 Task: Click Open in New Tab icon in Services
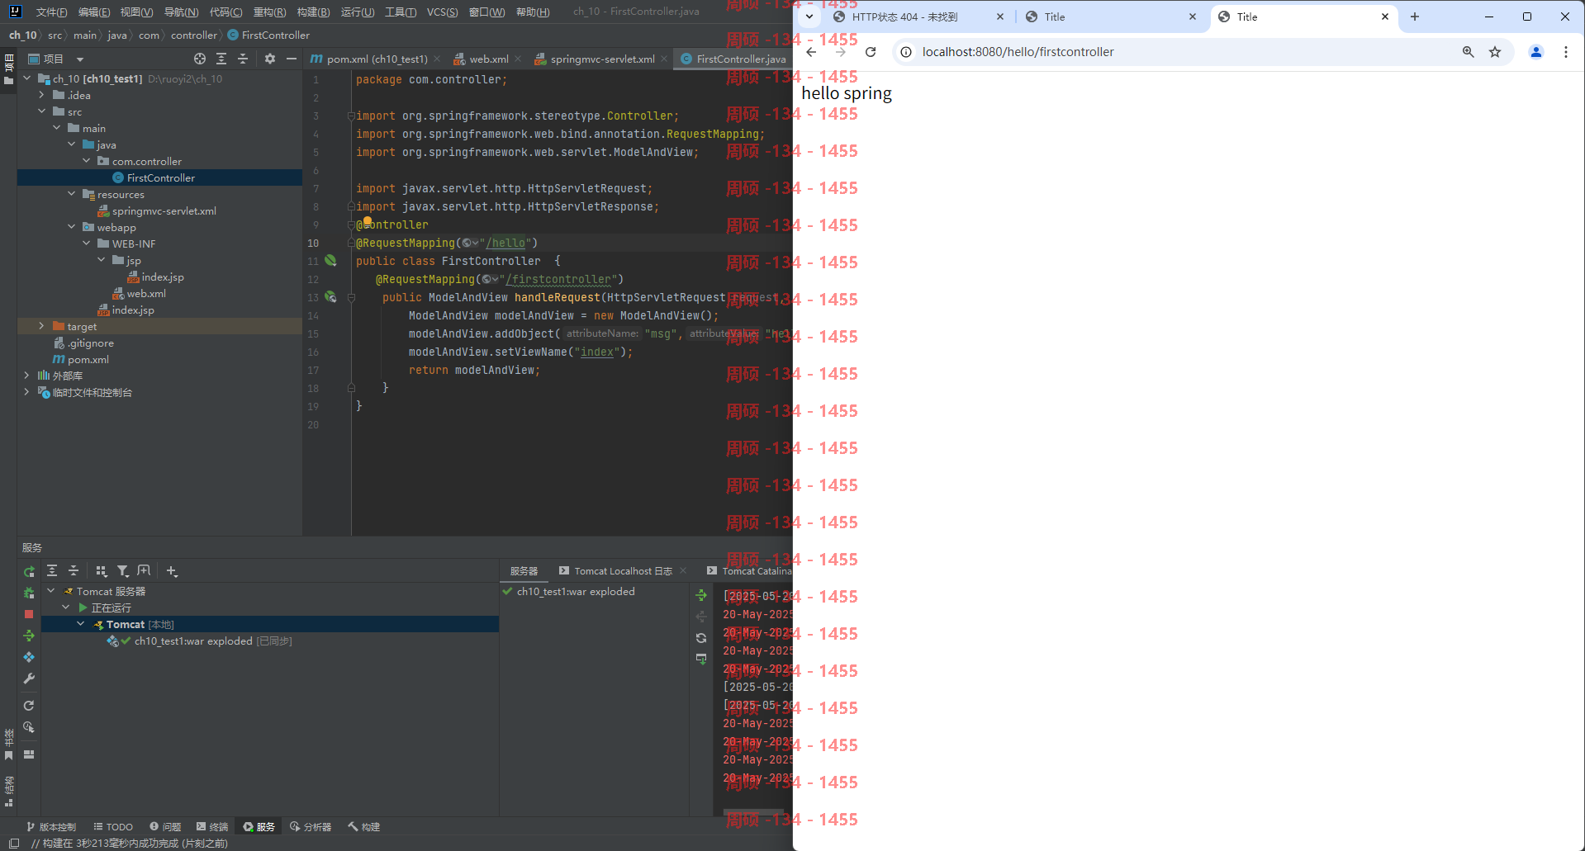pos(144,570)
